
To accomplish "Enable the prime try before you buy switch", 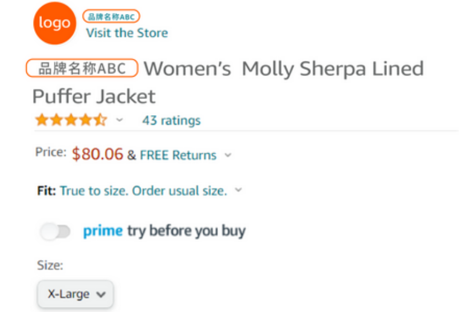I will coord(55,231).
